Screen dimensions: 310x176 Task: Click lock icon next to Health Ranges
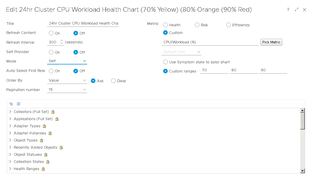pyautogui.click(x=43, y=169)
